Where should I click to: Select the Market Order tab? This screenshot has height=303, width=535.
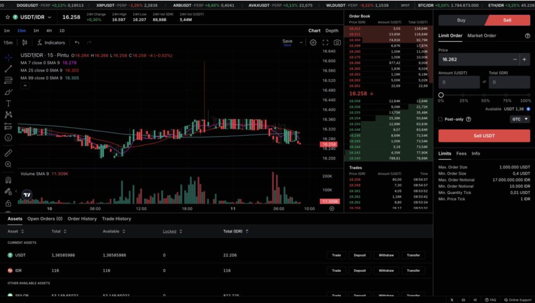(x=481, y=36)
